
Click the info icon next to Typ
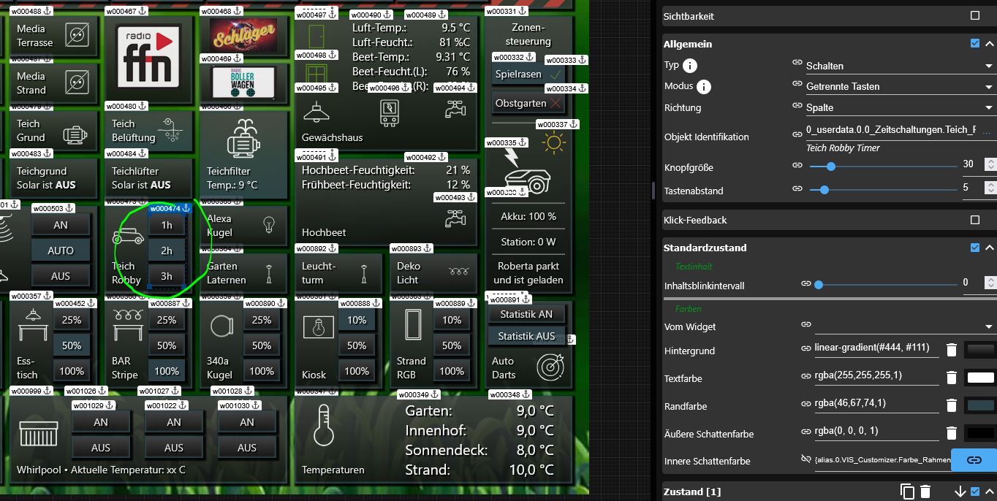tap(689, 66)
